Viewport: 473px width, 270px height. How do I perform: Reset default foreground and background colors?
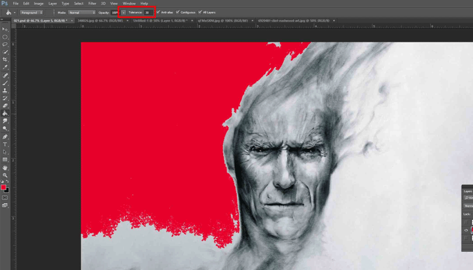click(x=2, y=181)
